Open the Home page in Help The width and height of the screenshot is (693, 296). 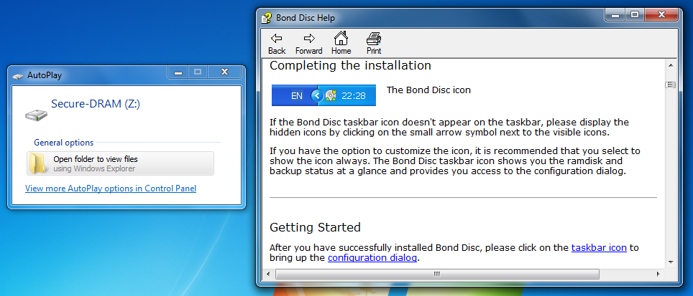pyautogui.click(x=341, y=43)
